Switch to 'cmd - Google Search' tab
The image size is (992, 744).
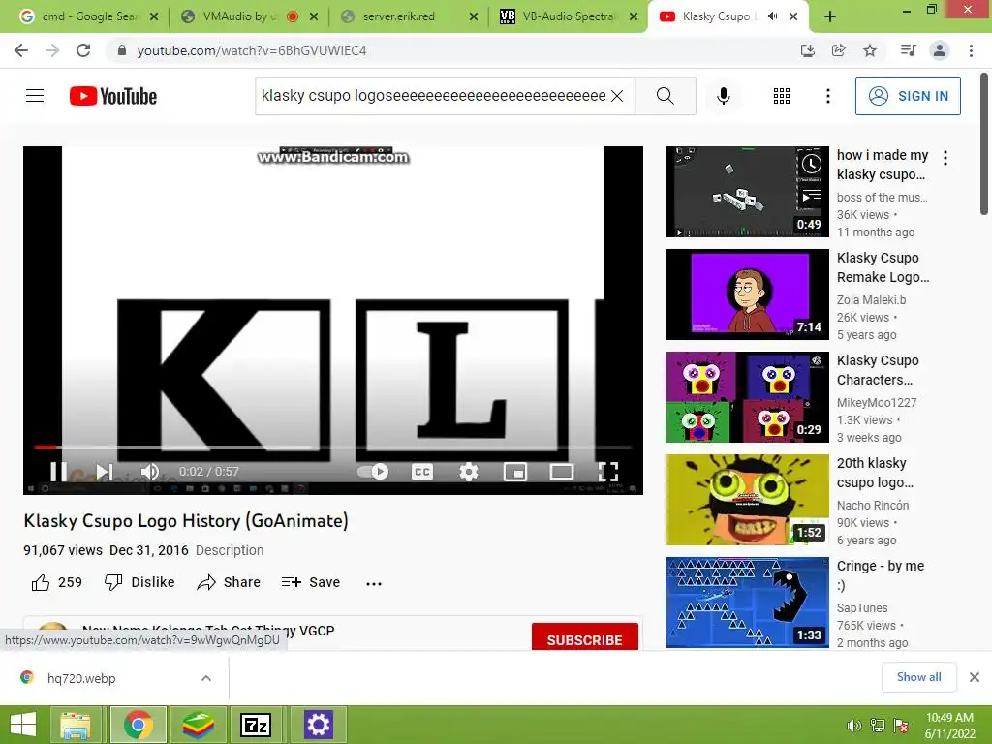click(x=89, y=16)
